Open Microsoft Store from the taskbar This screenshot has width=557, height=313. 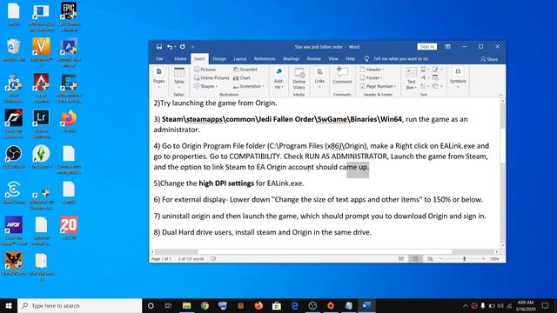click(277, 305)
